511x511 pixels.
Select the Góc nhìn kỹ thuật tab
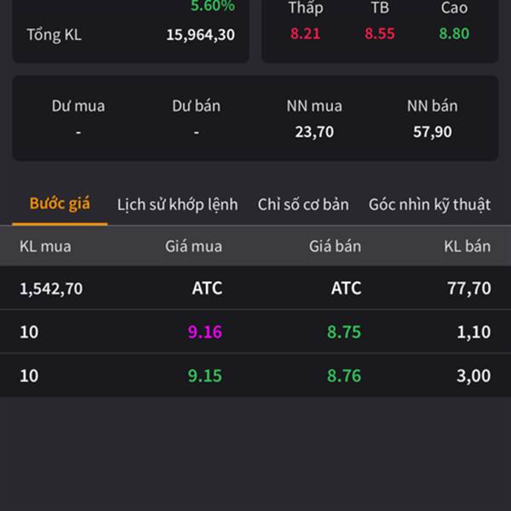pos(429,204)
